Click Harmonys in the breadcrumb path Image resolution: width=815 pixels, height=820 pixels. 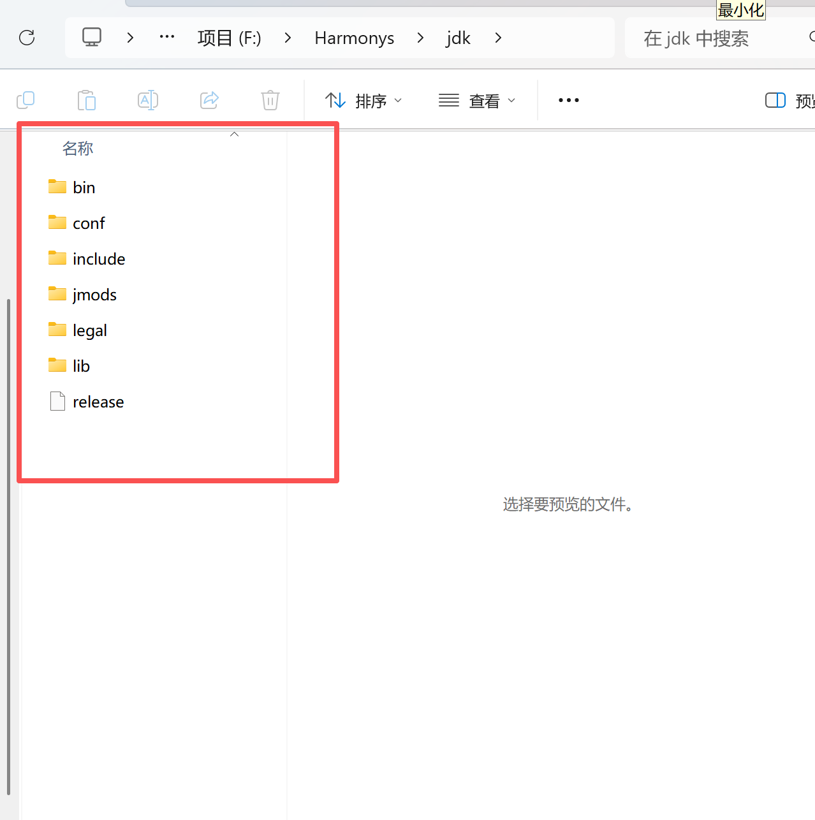pyautogui.click(x=354, y=38)
